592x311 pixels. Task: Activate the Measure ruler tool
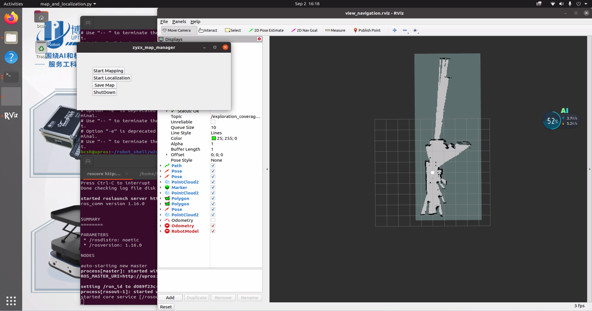click(x=335, y=30)
